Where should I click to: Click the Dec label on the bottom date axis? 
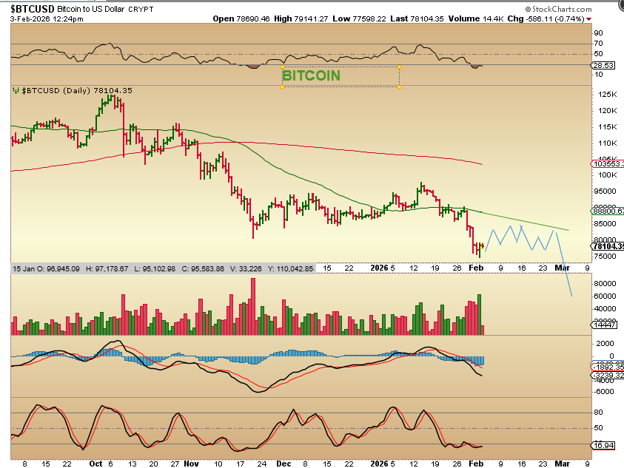284,464
